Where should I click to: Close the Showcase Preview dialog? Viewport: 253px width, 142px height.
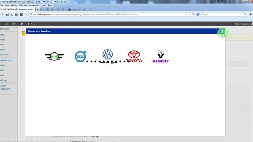(x=222, y=31)
